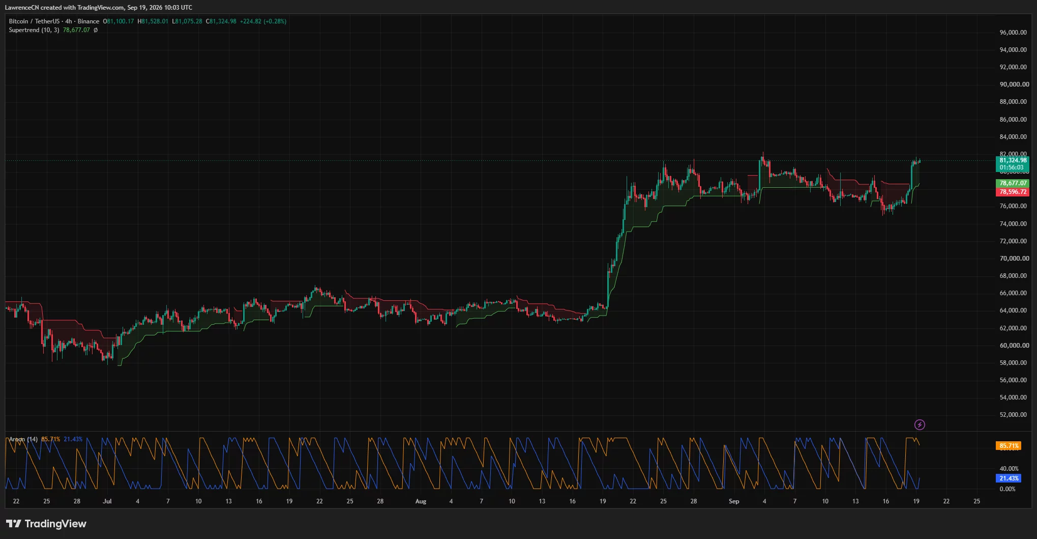Click the +224.82 (+0.28%) change text
This screenshot has height=539, width=1037.
(263, 21)
